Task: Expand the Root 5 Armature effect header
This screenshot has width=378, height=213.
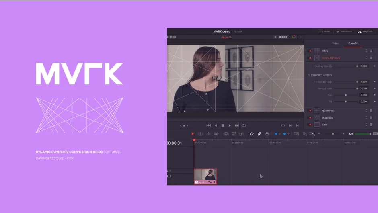Action: click(x=331, y=58)
